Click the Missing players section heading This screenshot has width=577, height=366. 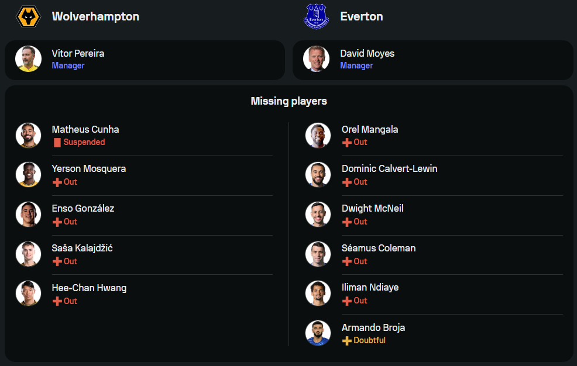tap(288, 101)
